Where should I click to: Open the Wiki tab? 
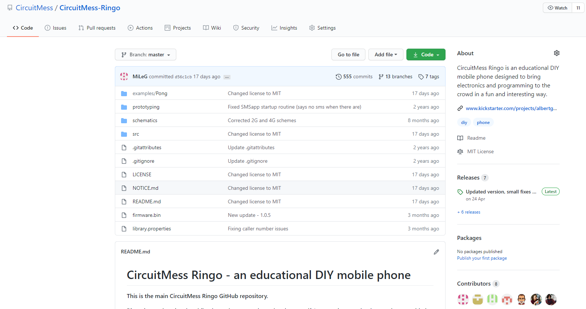pos(212,28)
